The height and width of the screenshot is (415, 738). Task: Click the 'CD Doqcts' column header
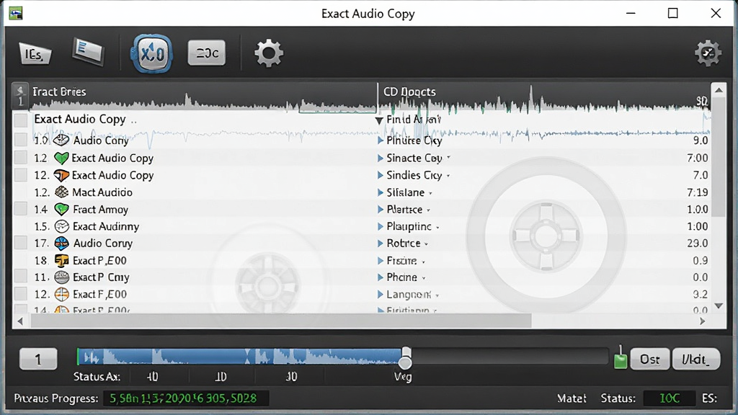pyautogui.click(x=409, y=92)
